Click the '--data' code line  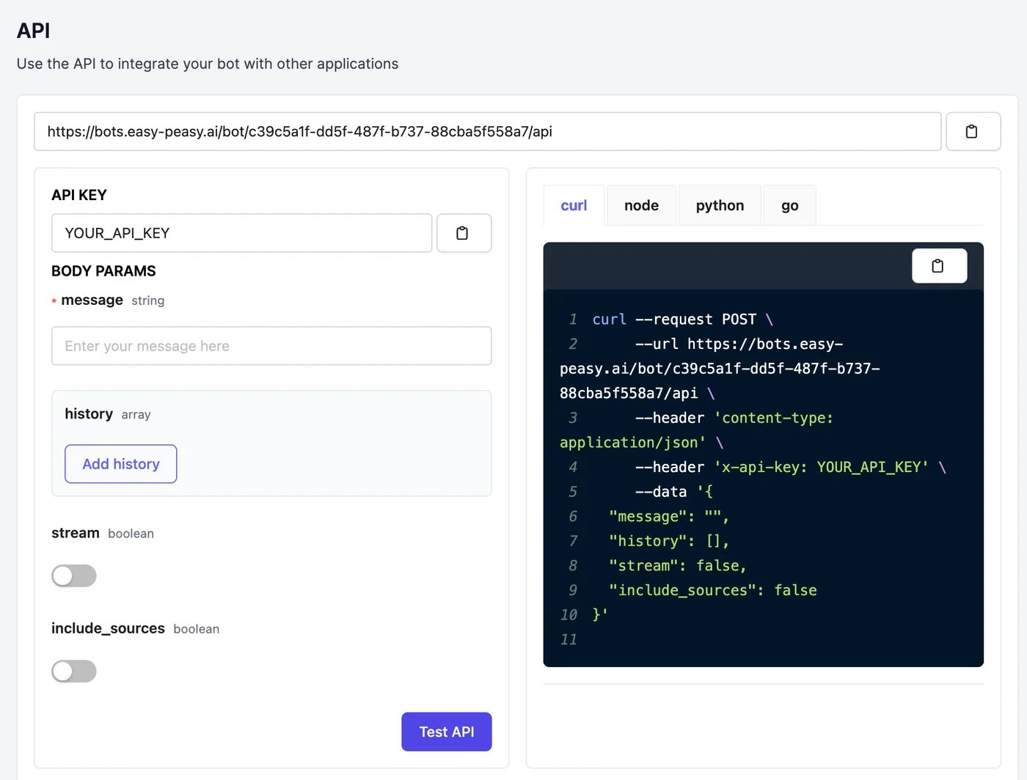(673, 492)
